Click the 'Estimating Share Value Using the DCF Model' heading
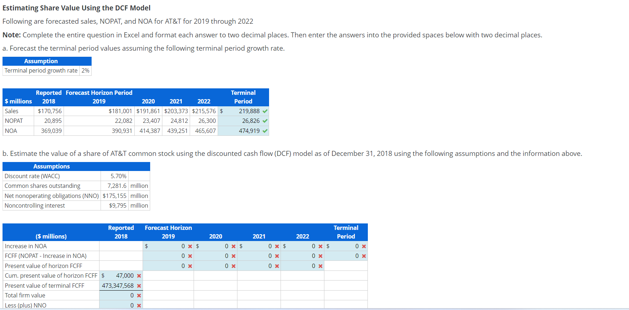This screenshot has height=310, width=629. point(77,8)
